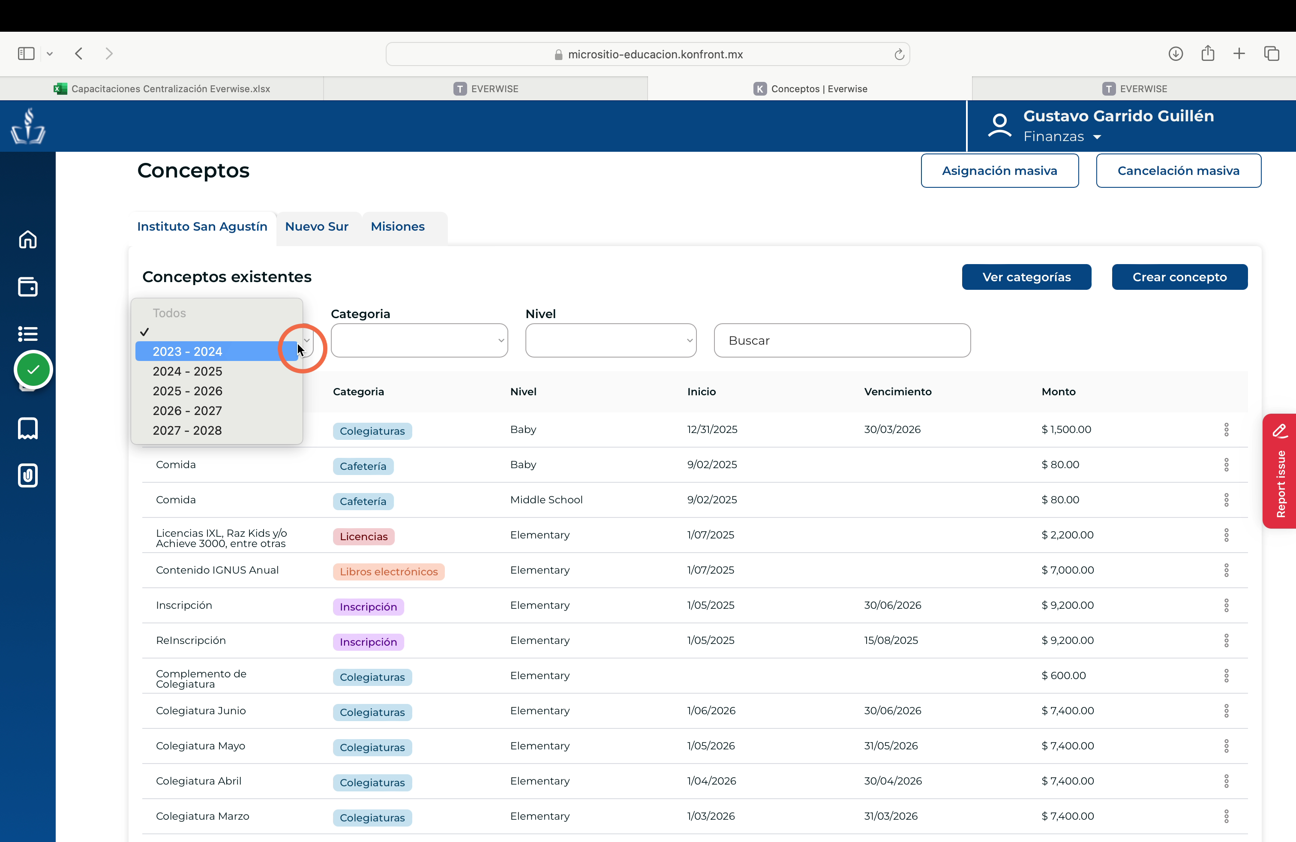Click the Licencias category tag
This screenshot has height=842, width=1296.
[363, 536]
